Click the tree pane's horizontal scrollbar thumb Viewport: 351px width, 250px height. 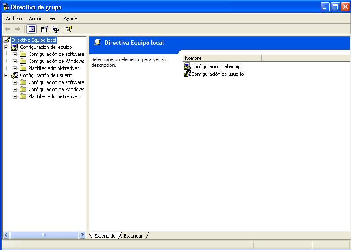(x=44, y=235)
